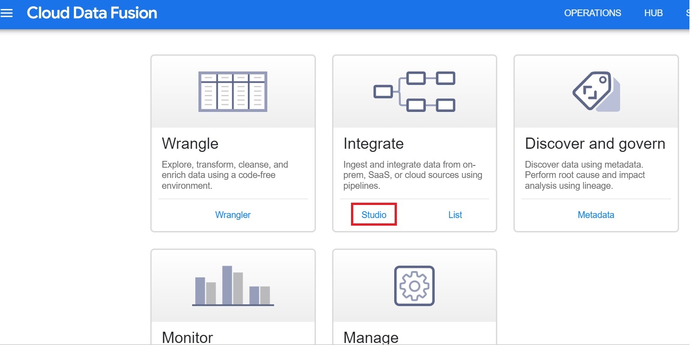
Task: Open the HUB menu item
Action: tap(653, 13)
